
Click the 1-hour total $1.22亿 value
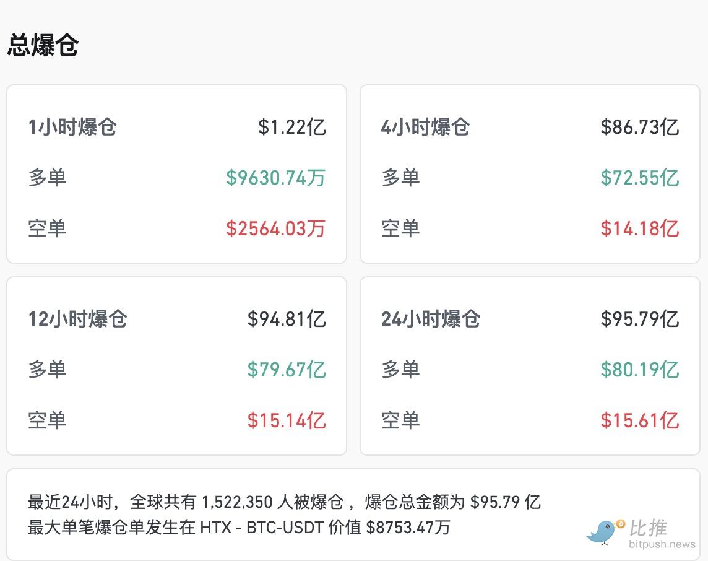tap(291, 127)
